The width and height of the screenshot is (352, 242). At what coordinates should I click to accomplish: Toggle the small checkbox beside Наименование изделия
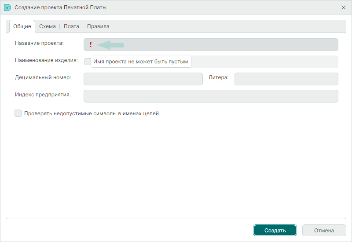(88, 62)
